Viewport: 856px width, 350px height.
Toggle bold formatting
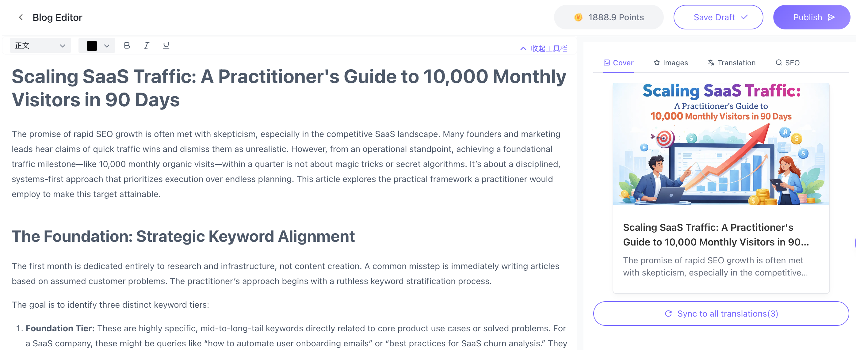(127, 45)
